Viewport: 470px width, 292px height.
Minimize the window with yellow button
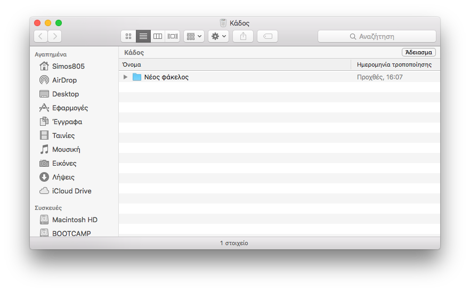[48, 23]
